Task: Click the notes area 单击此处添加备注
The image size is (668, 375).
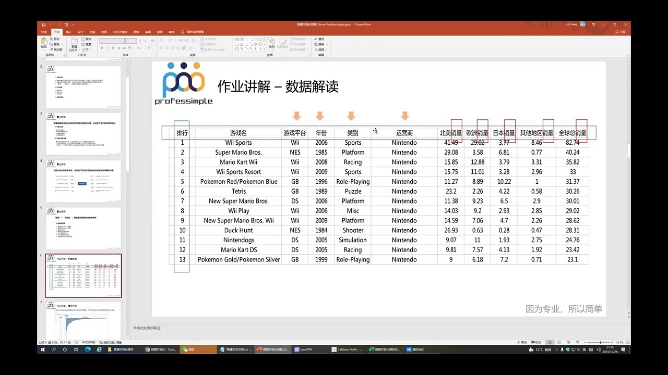Action: pyautogui.click(x=147, y=328)
